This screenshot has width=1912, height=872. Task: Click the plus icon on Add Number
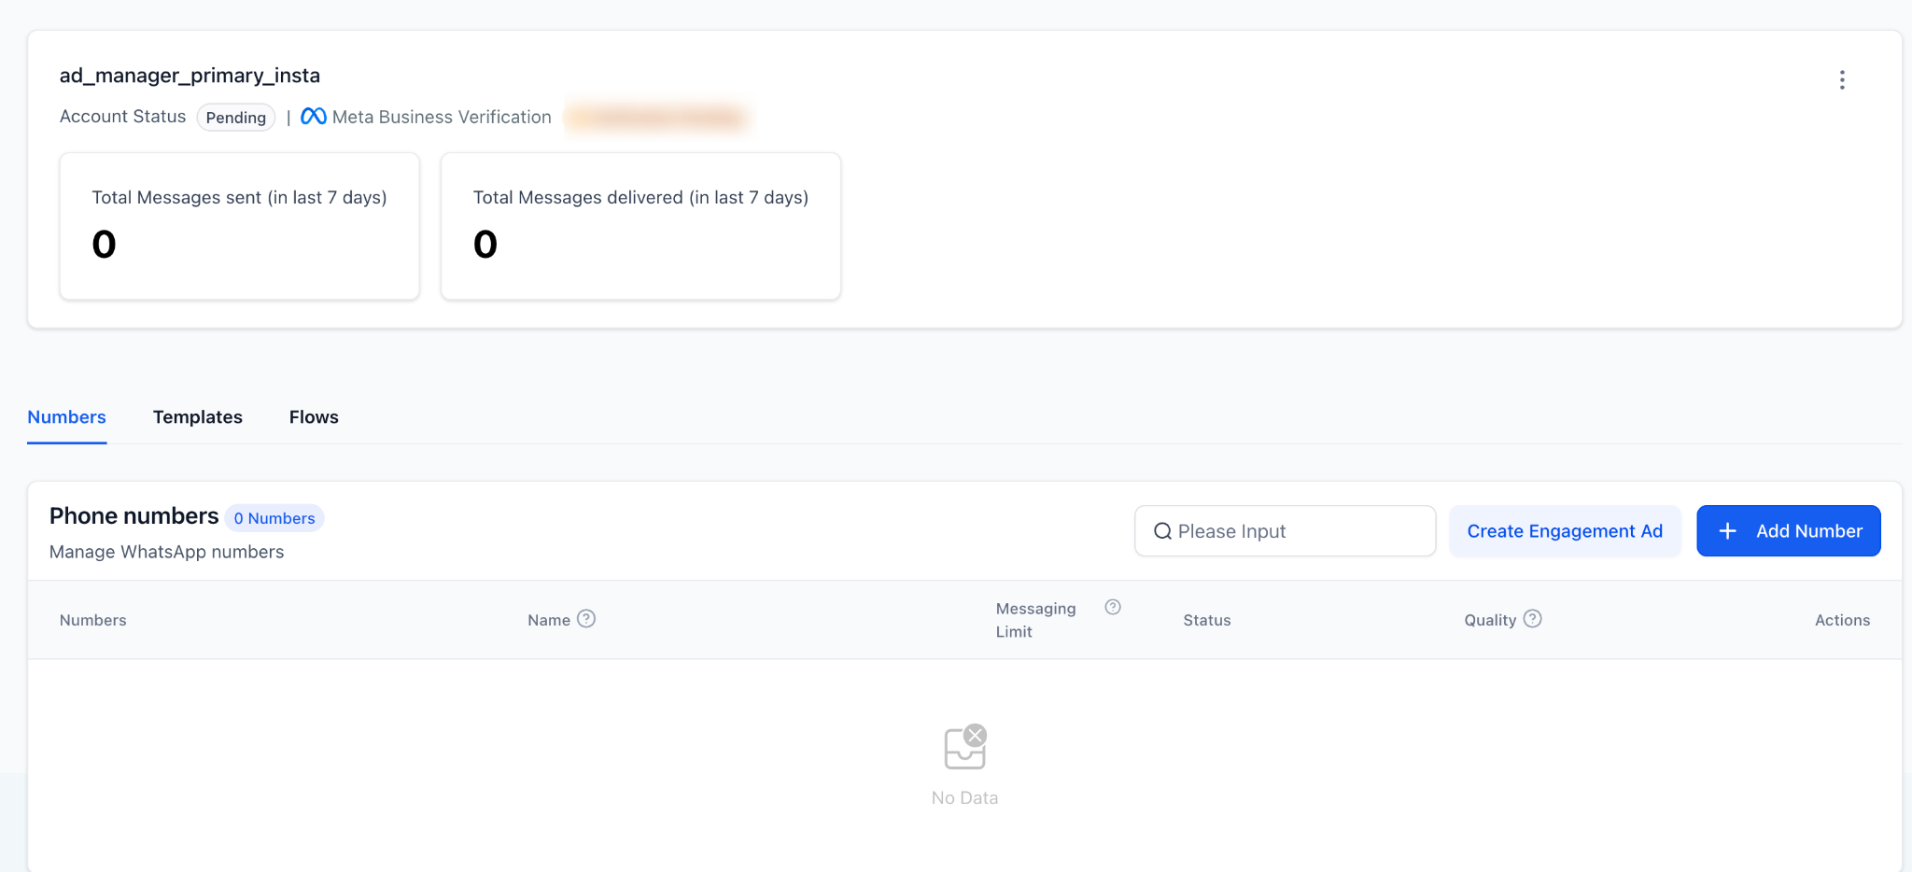point(1727,531)
